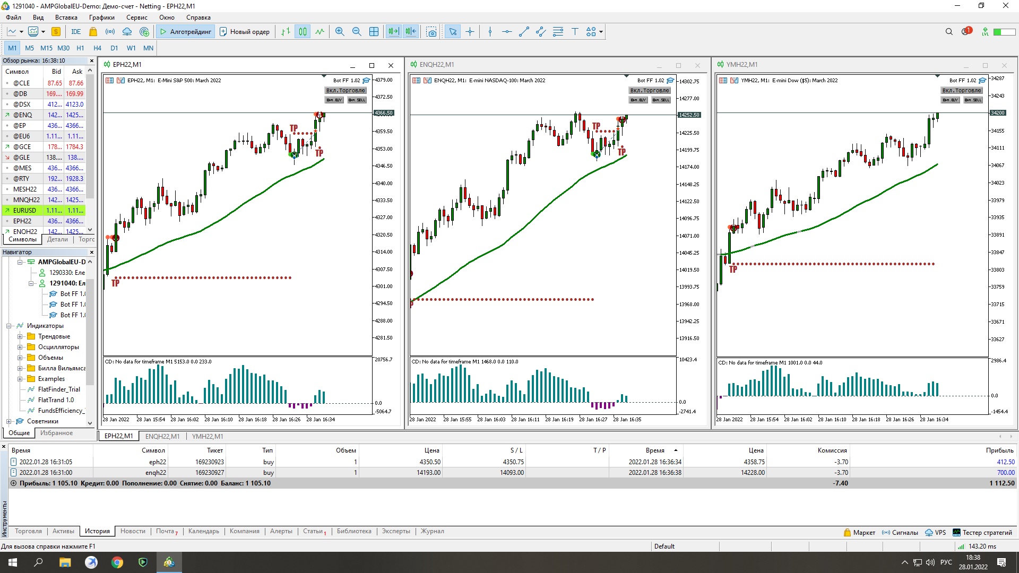Open the Сервис menu

(136, 18)
